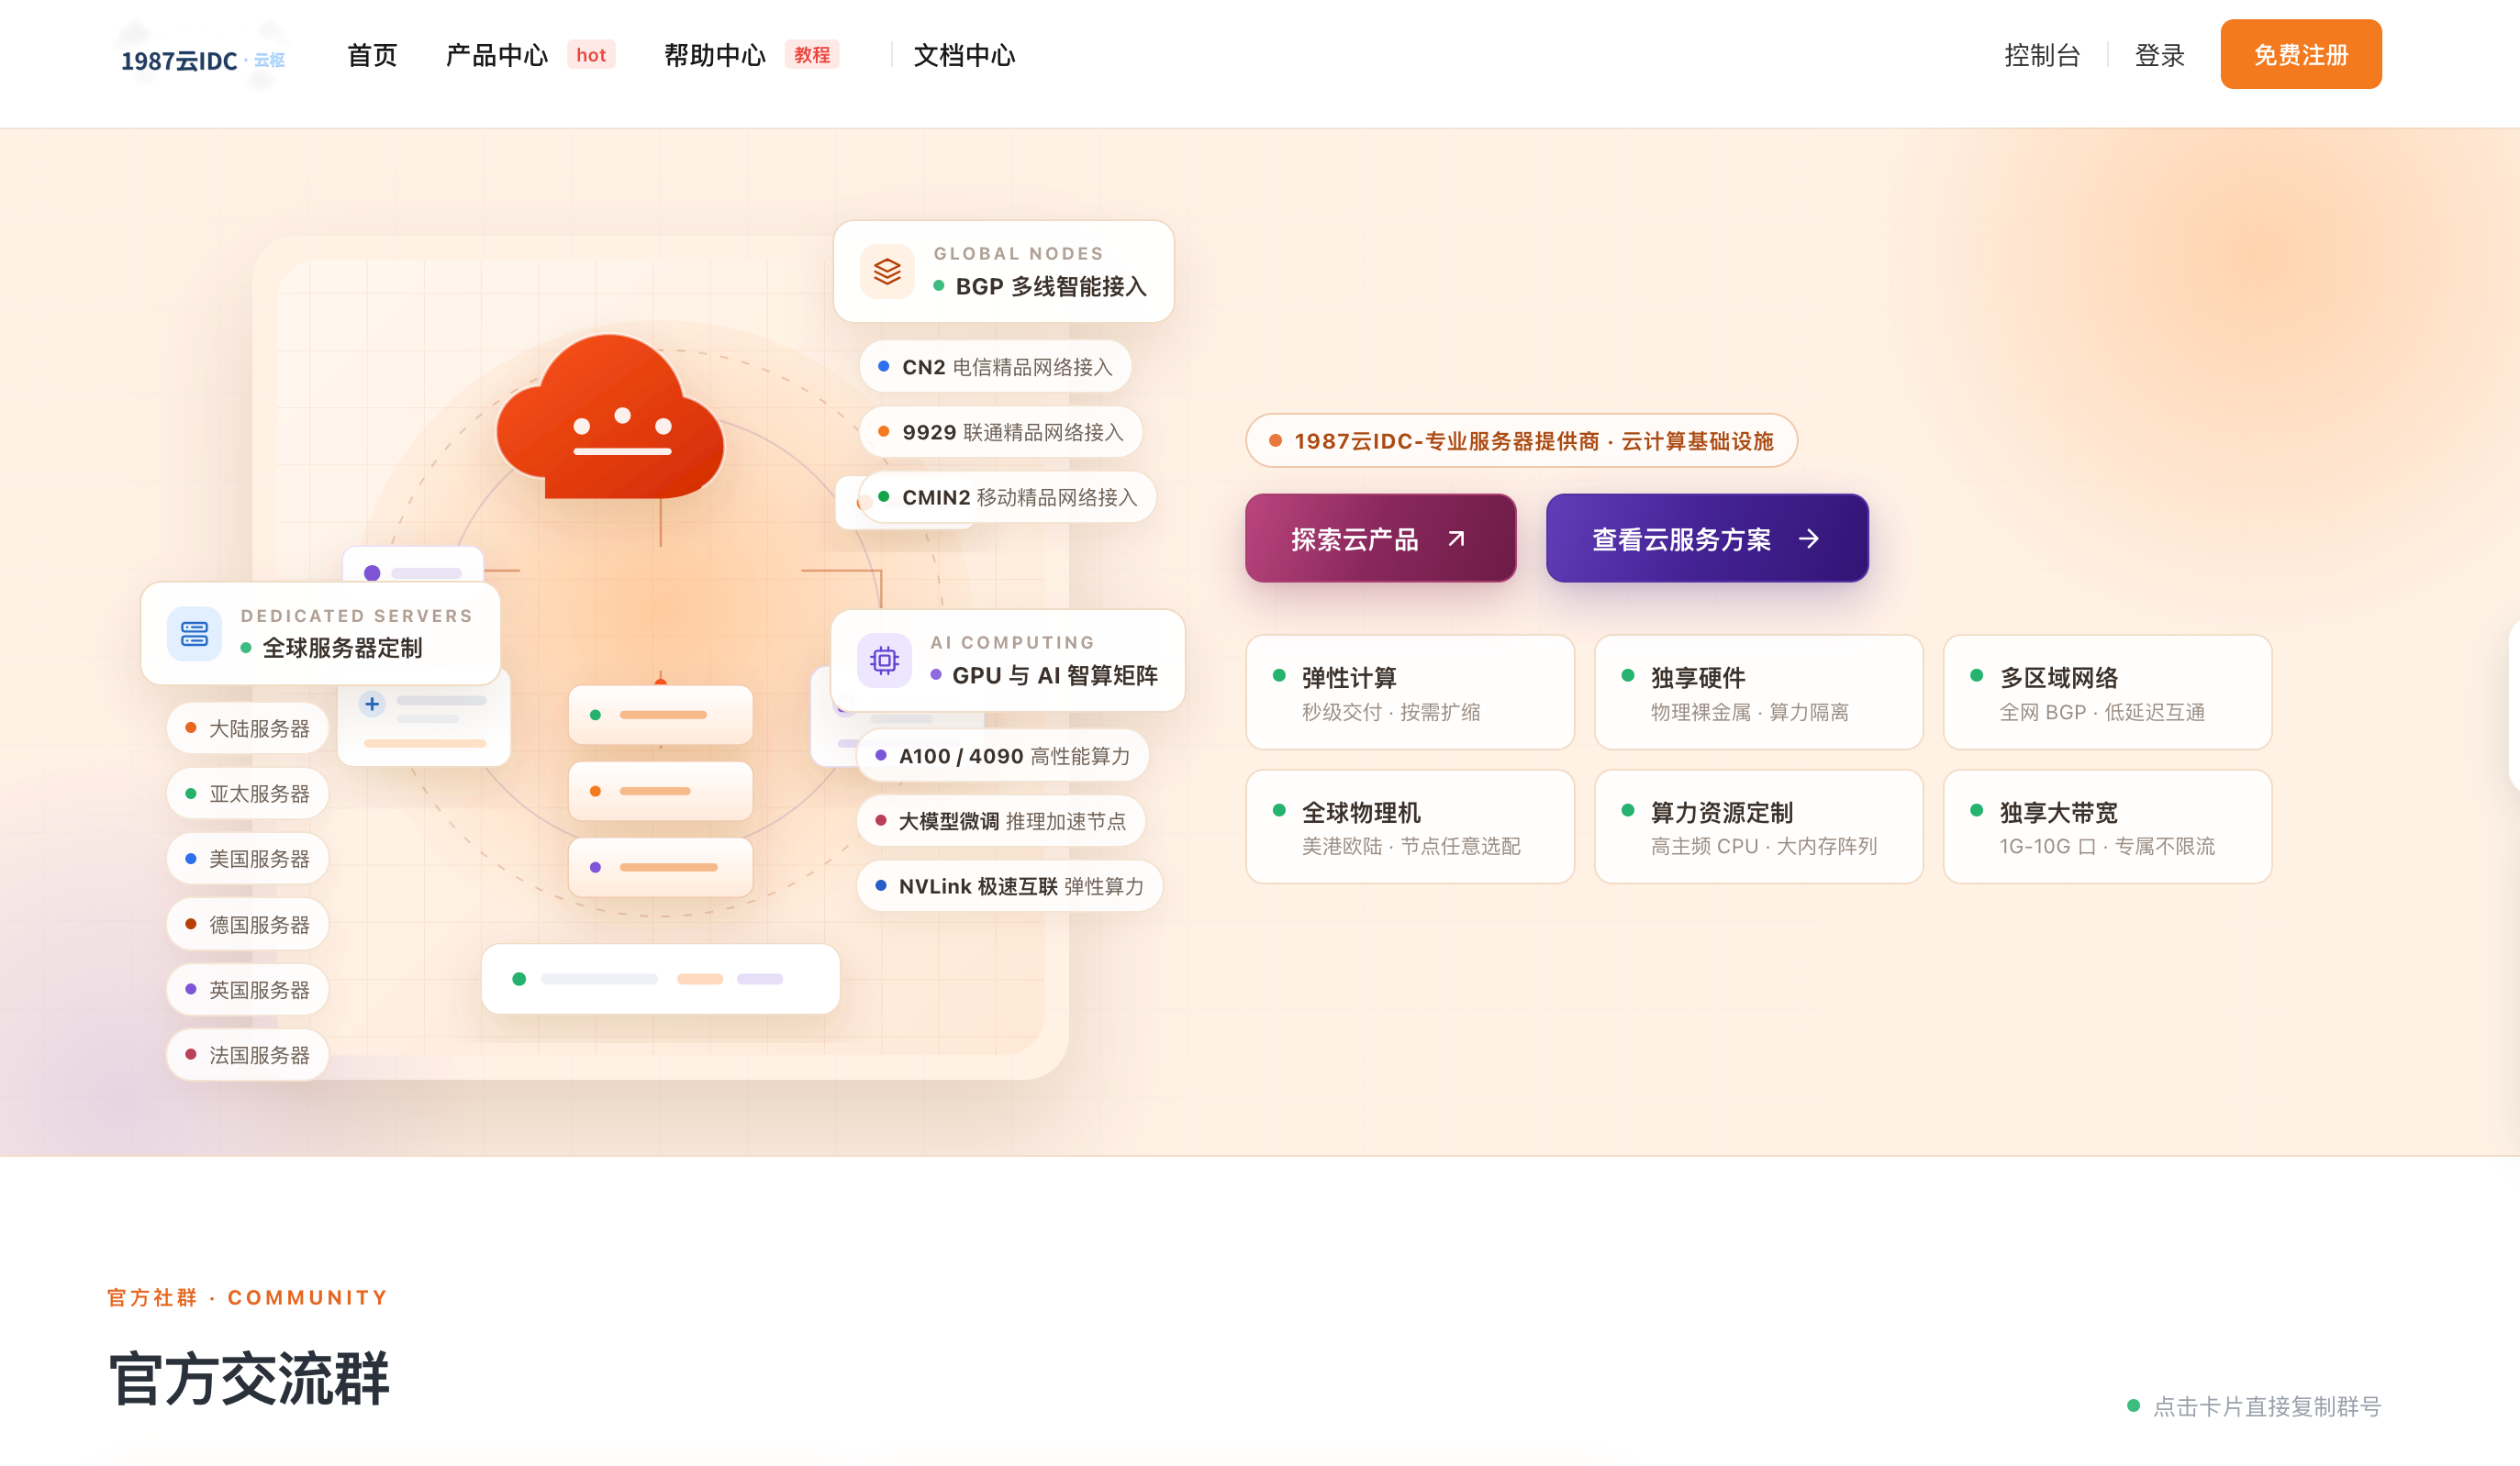Choose 大陆服务器

(248, 728)
